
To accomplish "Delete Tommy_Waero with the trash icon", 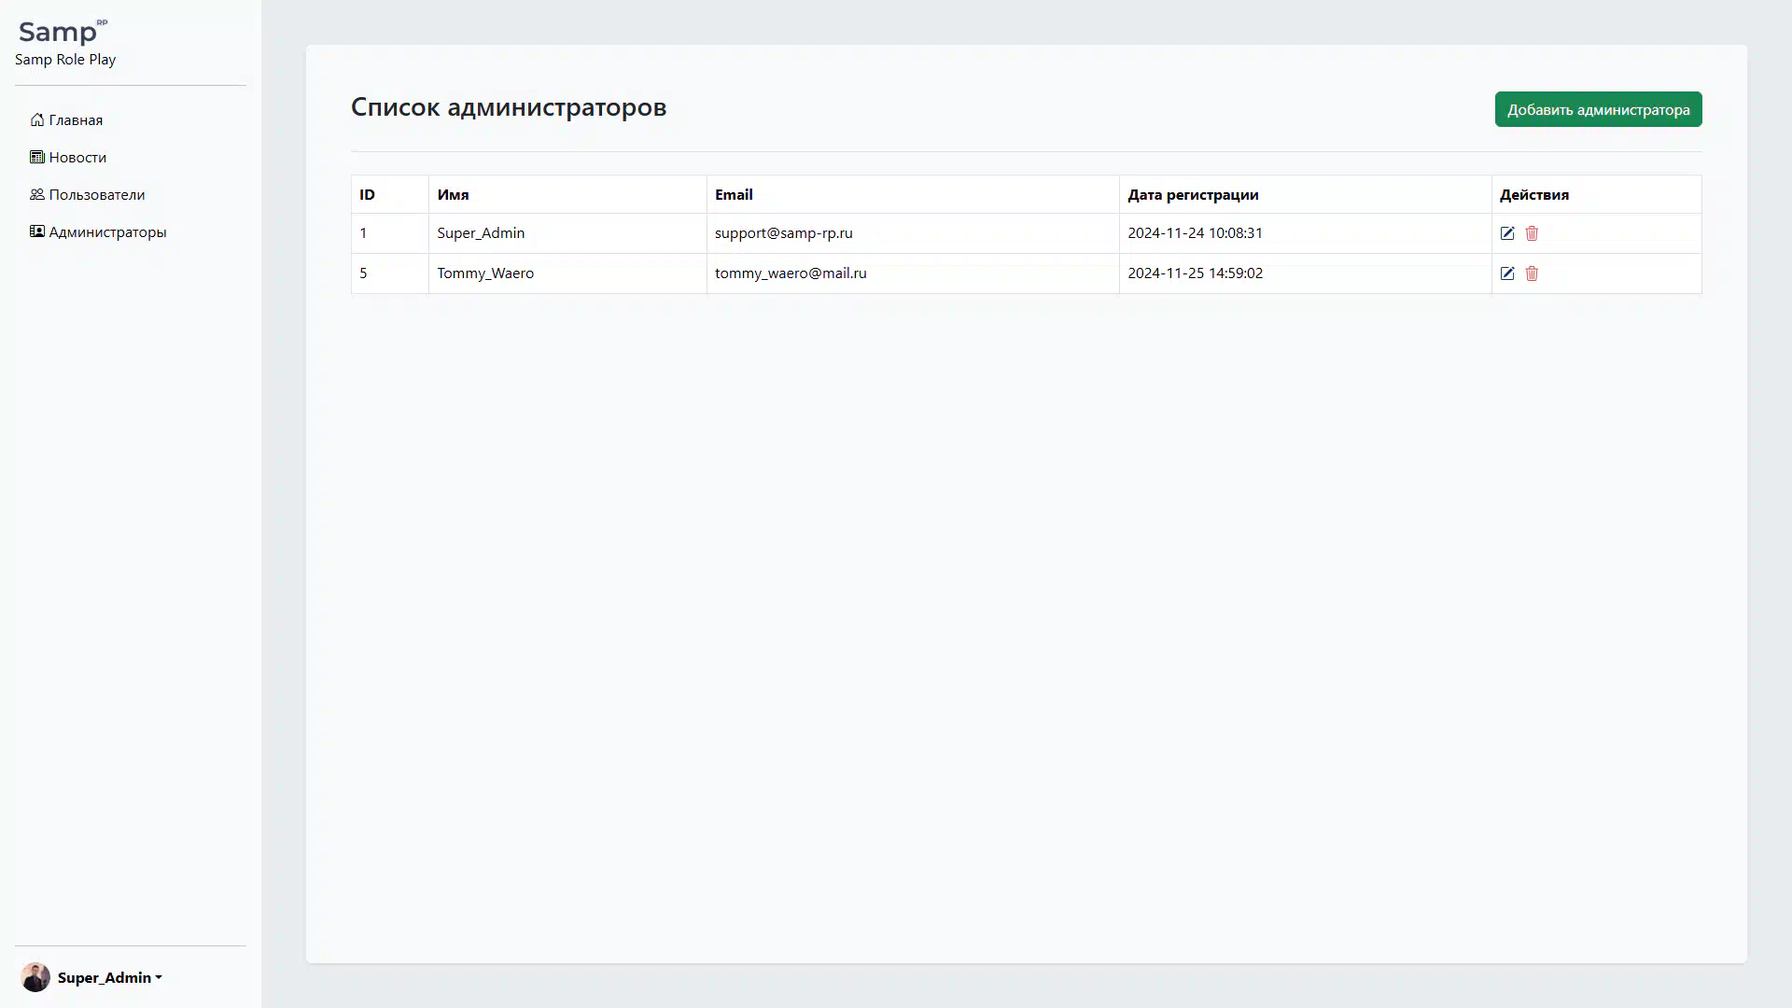I will [x=1532, y=273].
